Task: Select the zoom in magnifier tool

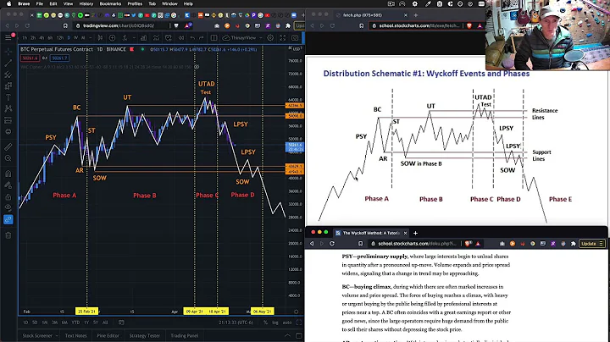Action: 8,158
